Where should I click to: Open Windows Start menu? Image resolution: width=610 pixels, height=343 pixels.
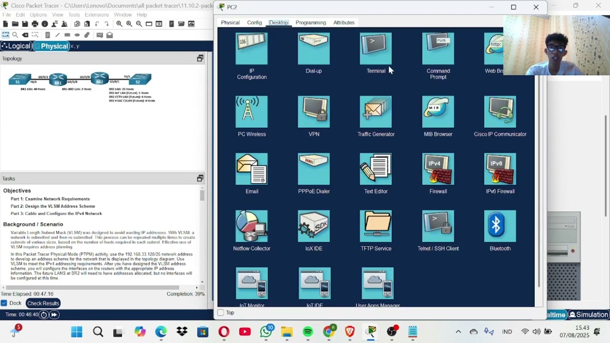[x=77, y=332]
